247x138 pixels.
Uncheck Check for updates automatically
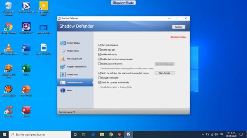[100, 82]
